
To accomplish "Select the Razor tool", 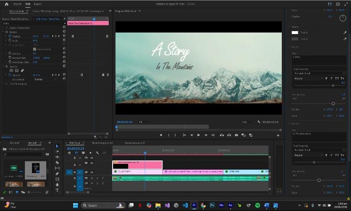I will (57, 162).
